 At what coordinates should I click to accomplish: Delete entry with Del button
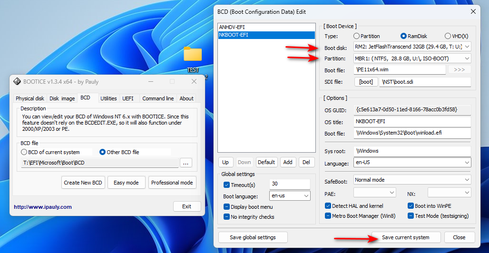pos(306,162)
